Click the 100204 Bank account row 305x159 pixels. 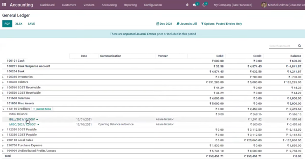click(152, 71)
